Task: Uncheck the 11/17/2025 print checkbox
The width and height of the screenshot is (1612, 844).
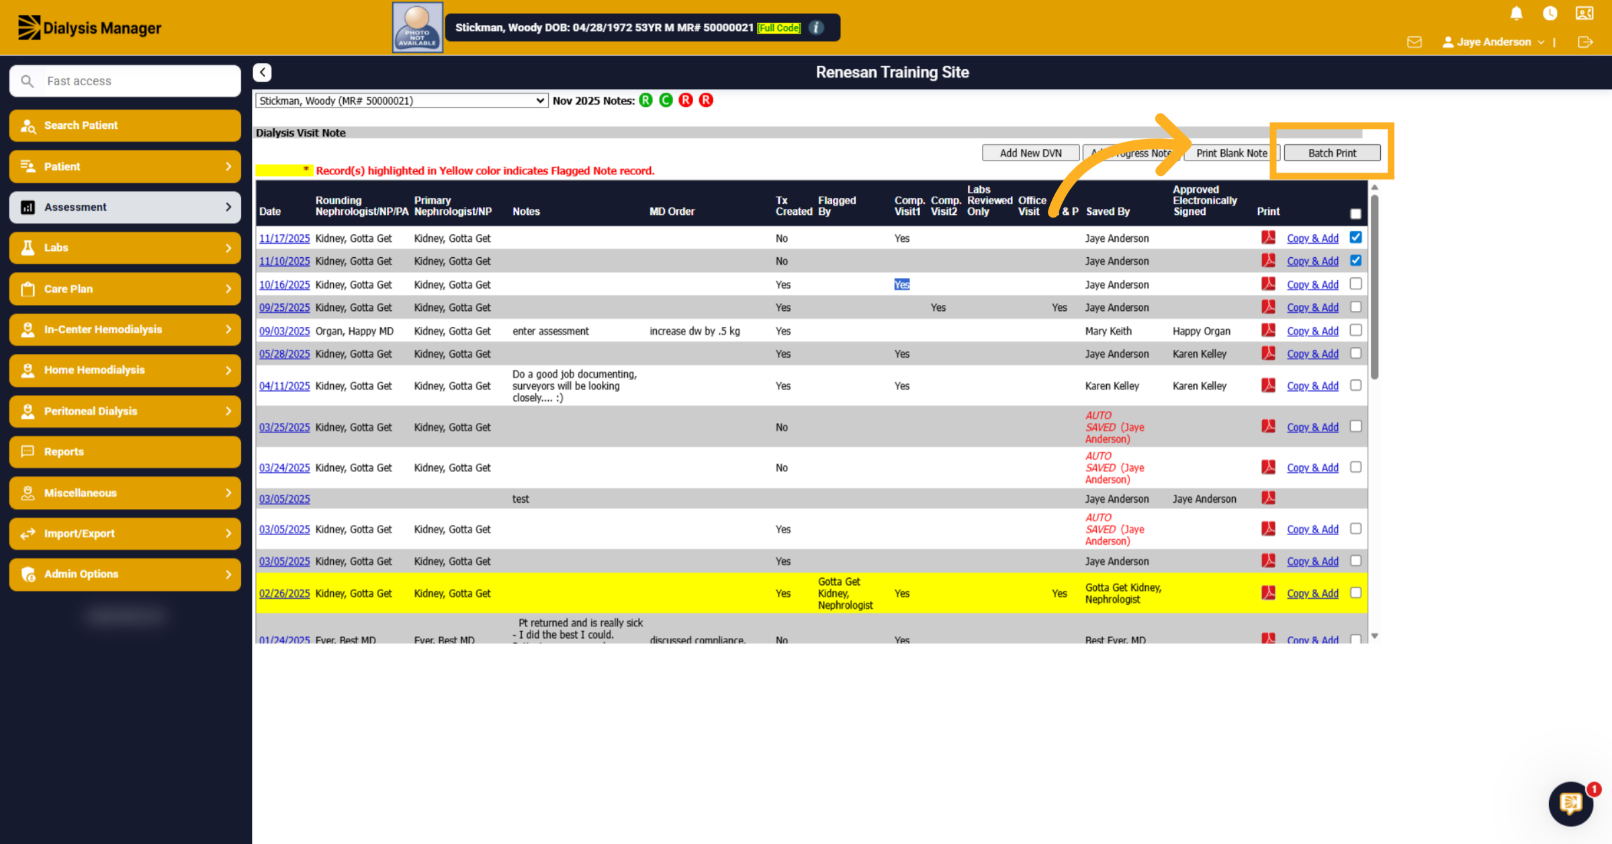Action: coord(1355,237)
